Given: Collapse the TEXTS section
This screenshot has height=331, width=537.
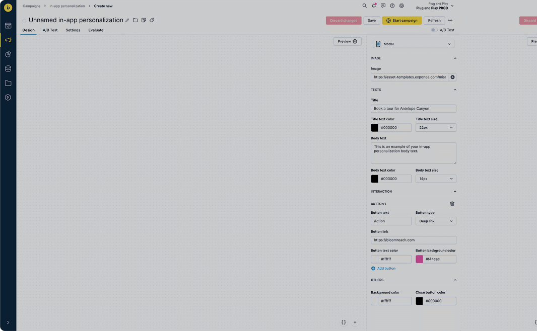Looking at the screenshot, I should 455,90.
